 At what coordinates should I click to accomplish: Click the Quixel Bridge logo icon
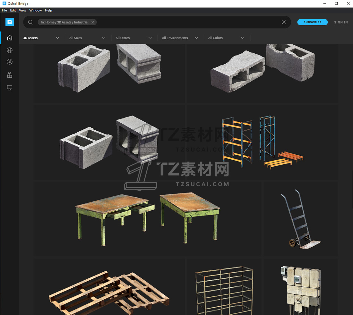pos(9,22)
